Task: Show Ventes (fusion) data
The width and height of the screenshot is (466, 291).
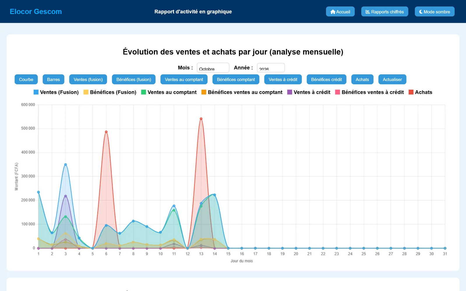Action: [88, 79]
